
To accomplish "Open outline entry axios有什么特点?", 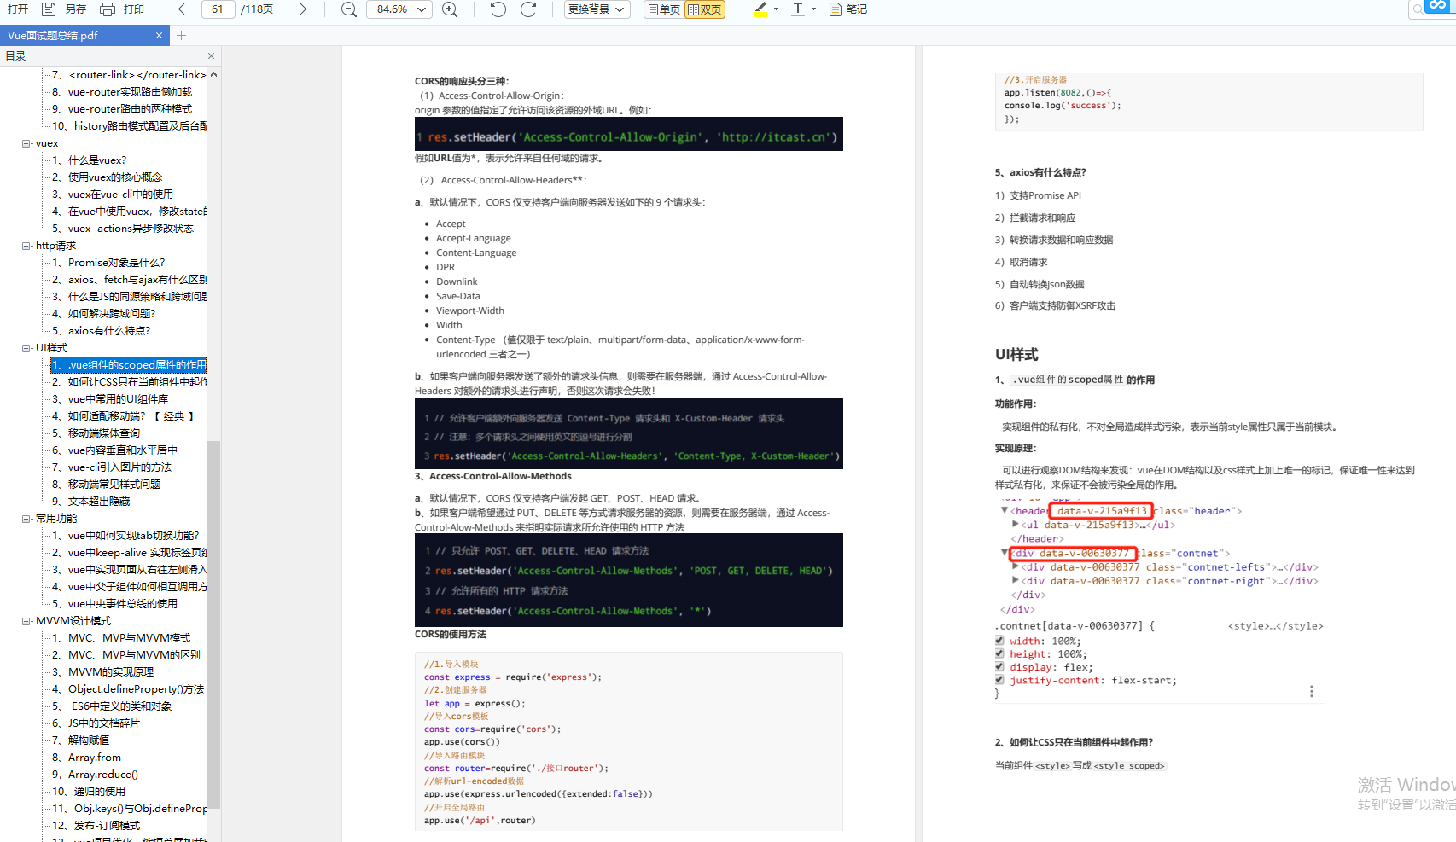I will pyautogui.click(x=102, y=331).
